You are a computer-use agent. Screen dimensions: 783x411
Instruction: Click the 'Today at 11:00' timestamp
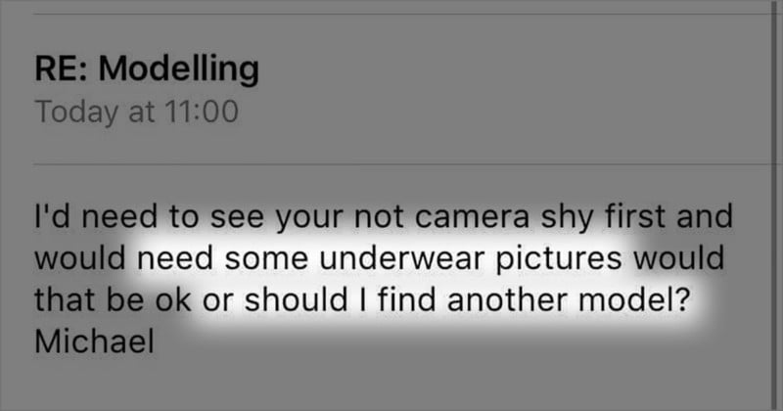136,112
